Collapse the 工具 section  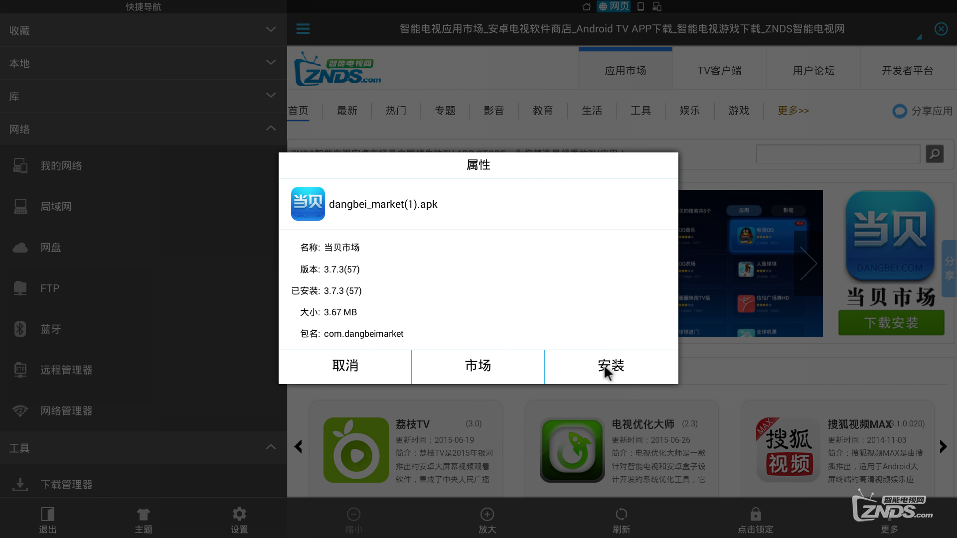(143, 447)
